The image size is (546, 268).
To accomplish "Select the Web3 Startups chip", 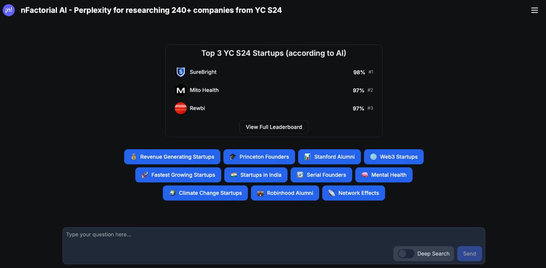I will 394,157.
